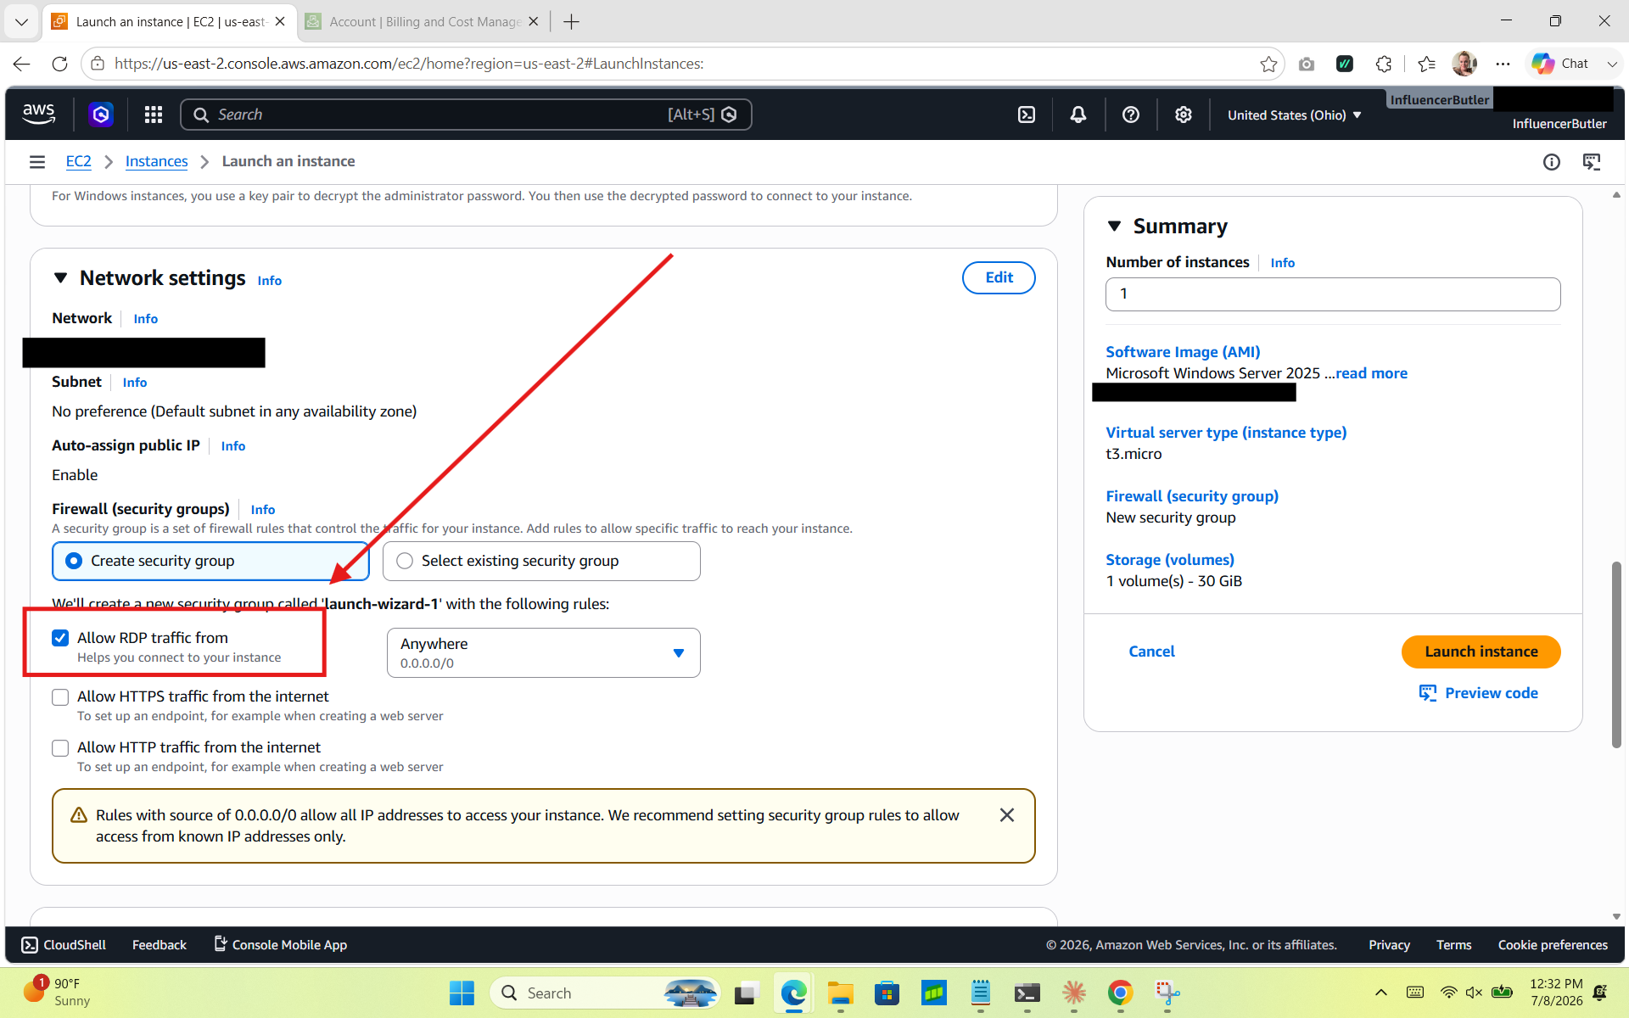Screen dimensions: 1629x1018
Task: Open the tutorials panel icon near breadcrumbs
Action: click(x=1593, y=162)
